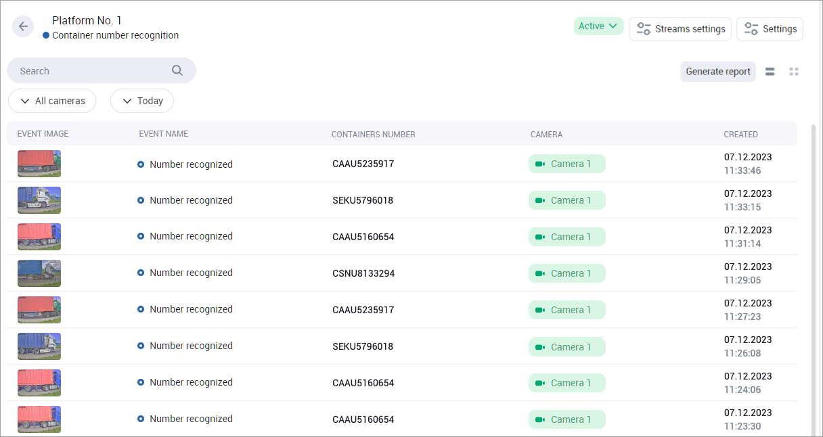The height and width of the screenshot is (437, 823).
Task: Open the Settings button
Action: click(x=770, y=29)
